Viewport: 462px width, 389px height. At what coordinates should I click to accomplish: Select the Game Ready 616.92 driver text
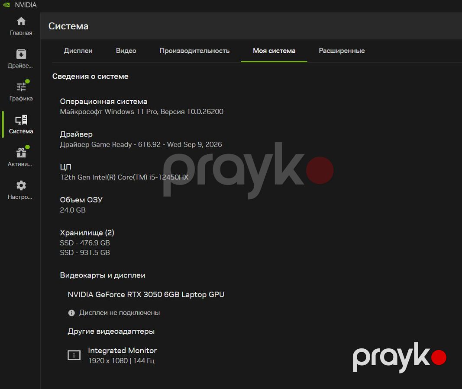pos(141,144)
